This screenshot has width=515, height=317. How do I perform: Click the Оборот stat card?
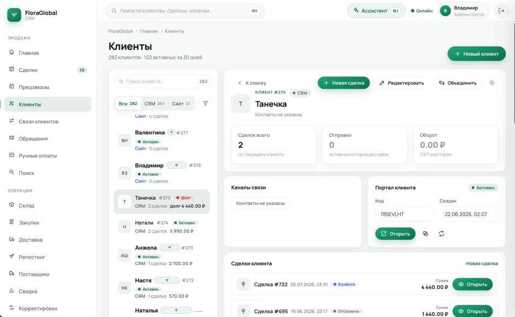tap(455, 144)
